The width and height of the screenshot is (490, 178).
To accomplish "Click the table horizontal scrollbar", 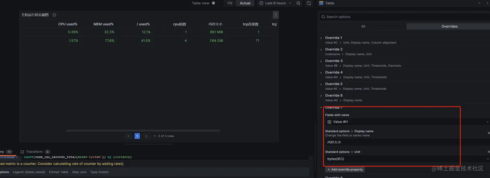I will click(x=143, y=131).
